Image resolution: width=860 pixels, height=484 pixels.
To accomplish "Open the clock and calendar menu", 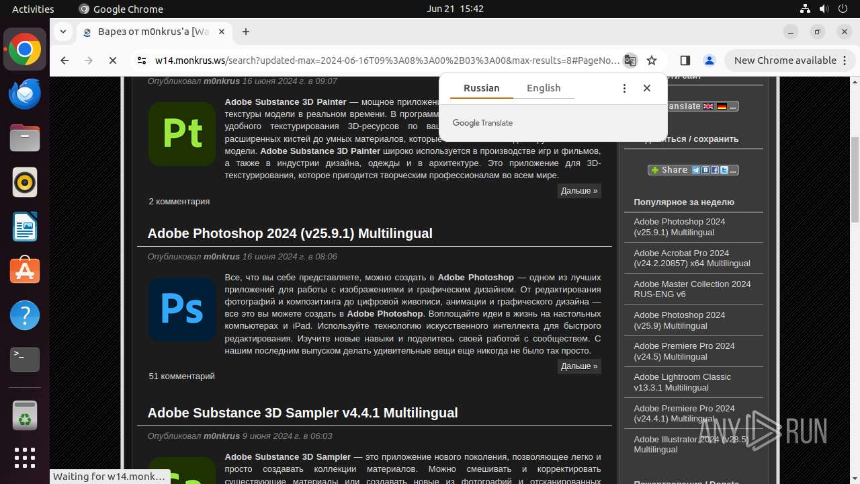I will (455, 9).
